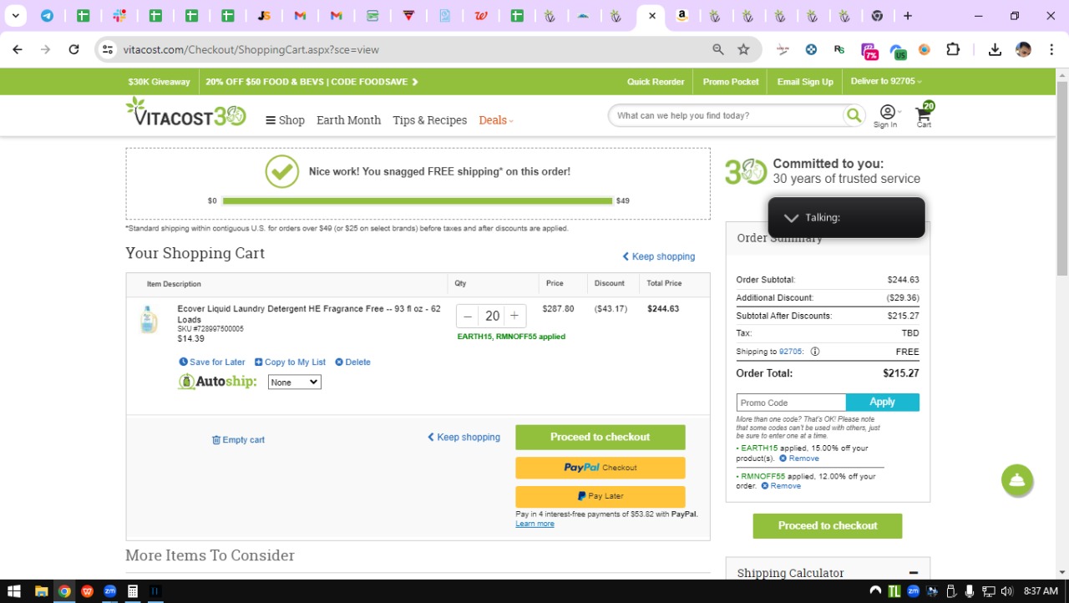Click the site search input box

click(727, 115)
